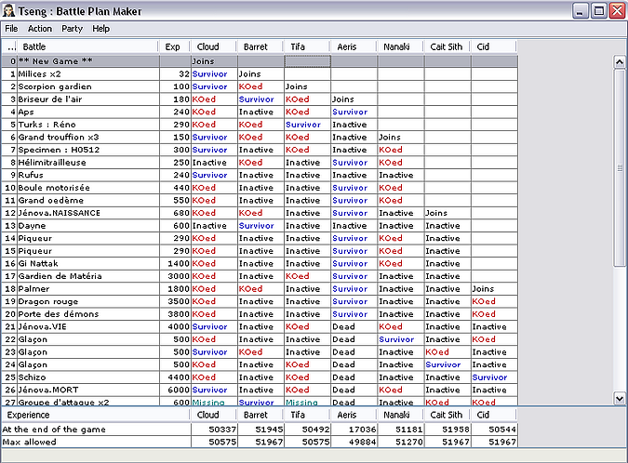The width and height of the screenshot is (628, 463).
Task: Select the 'Gi Nattak' battle
Action: [260, 263]
